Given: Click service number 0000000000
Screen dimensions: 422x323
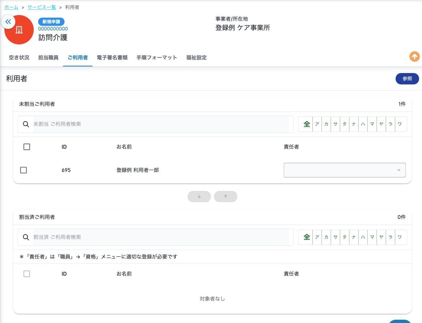Looking at the screenshot, I should pos(53,29).
